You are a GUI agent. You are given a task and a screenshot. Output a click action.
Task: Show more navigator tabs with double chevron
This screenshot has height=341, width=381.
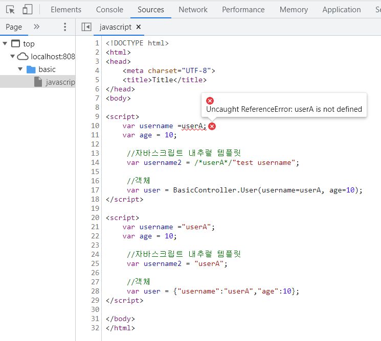click(x=36, y=27)
